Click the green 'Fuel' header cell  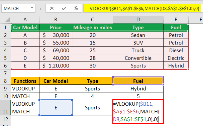click(176, 27)
